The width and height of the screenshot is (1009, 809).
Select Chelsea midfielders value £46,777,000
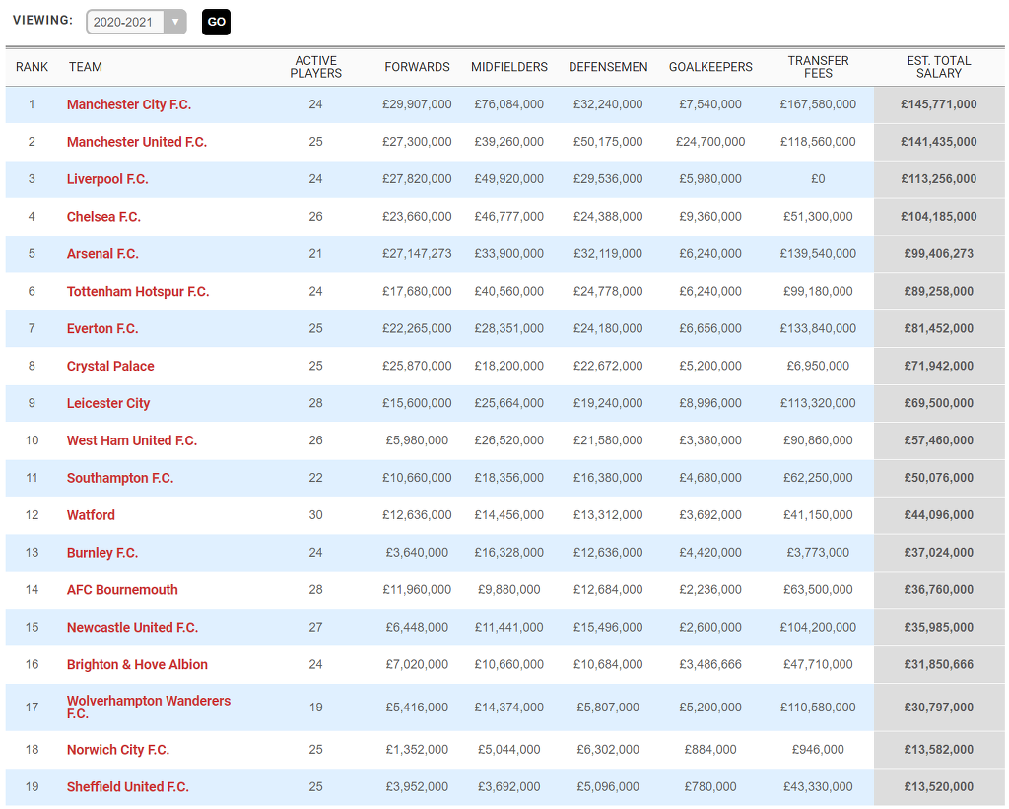coord(509,216)
